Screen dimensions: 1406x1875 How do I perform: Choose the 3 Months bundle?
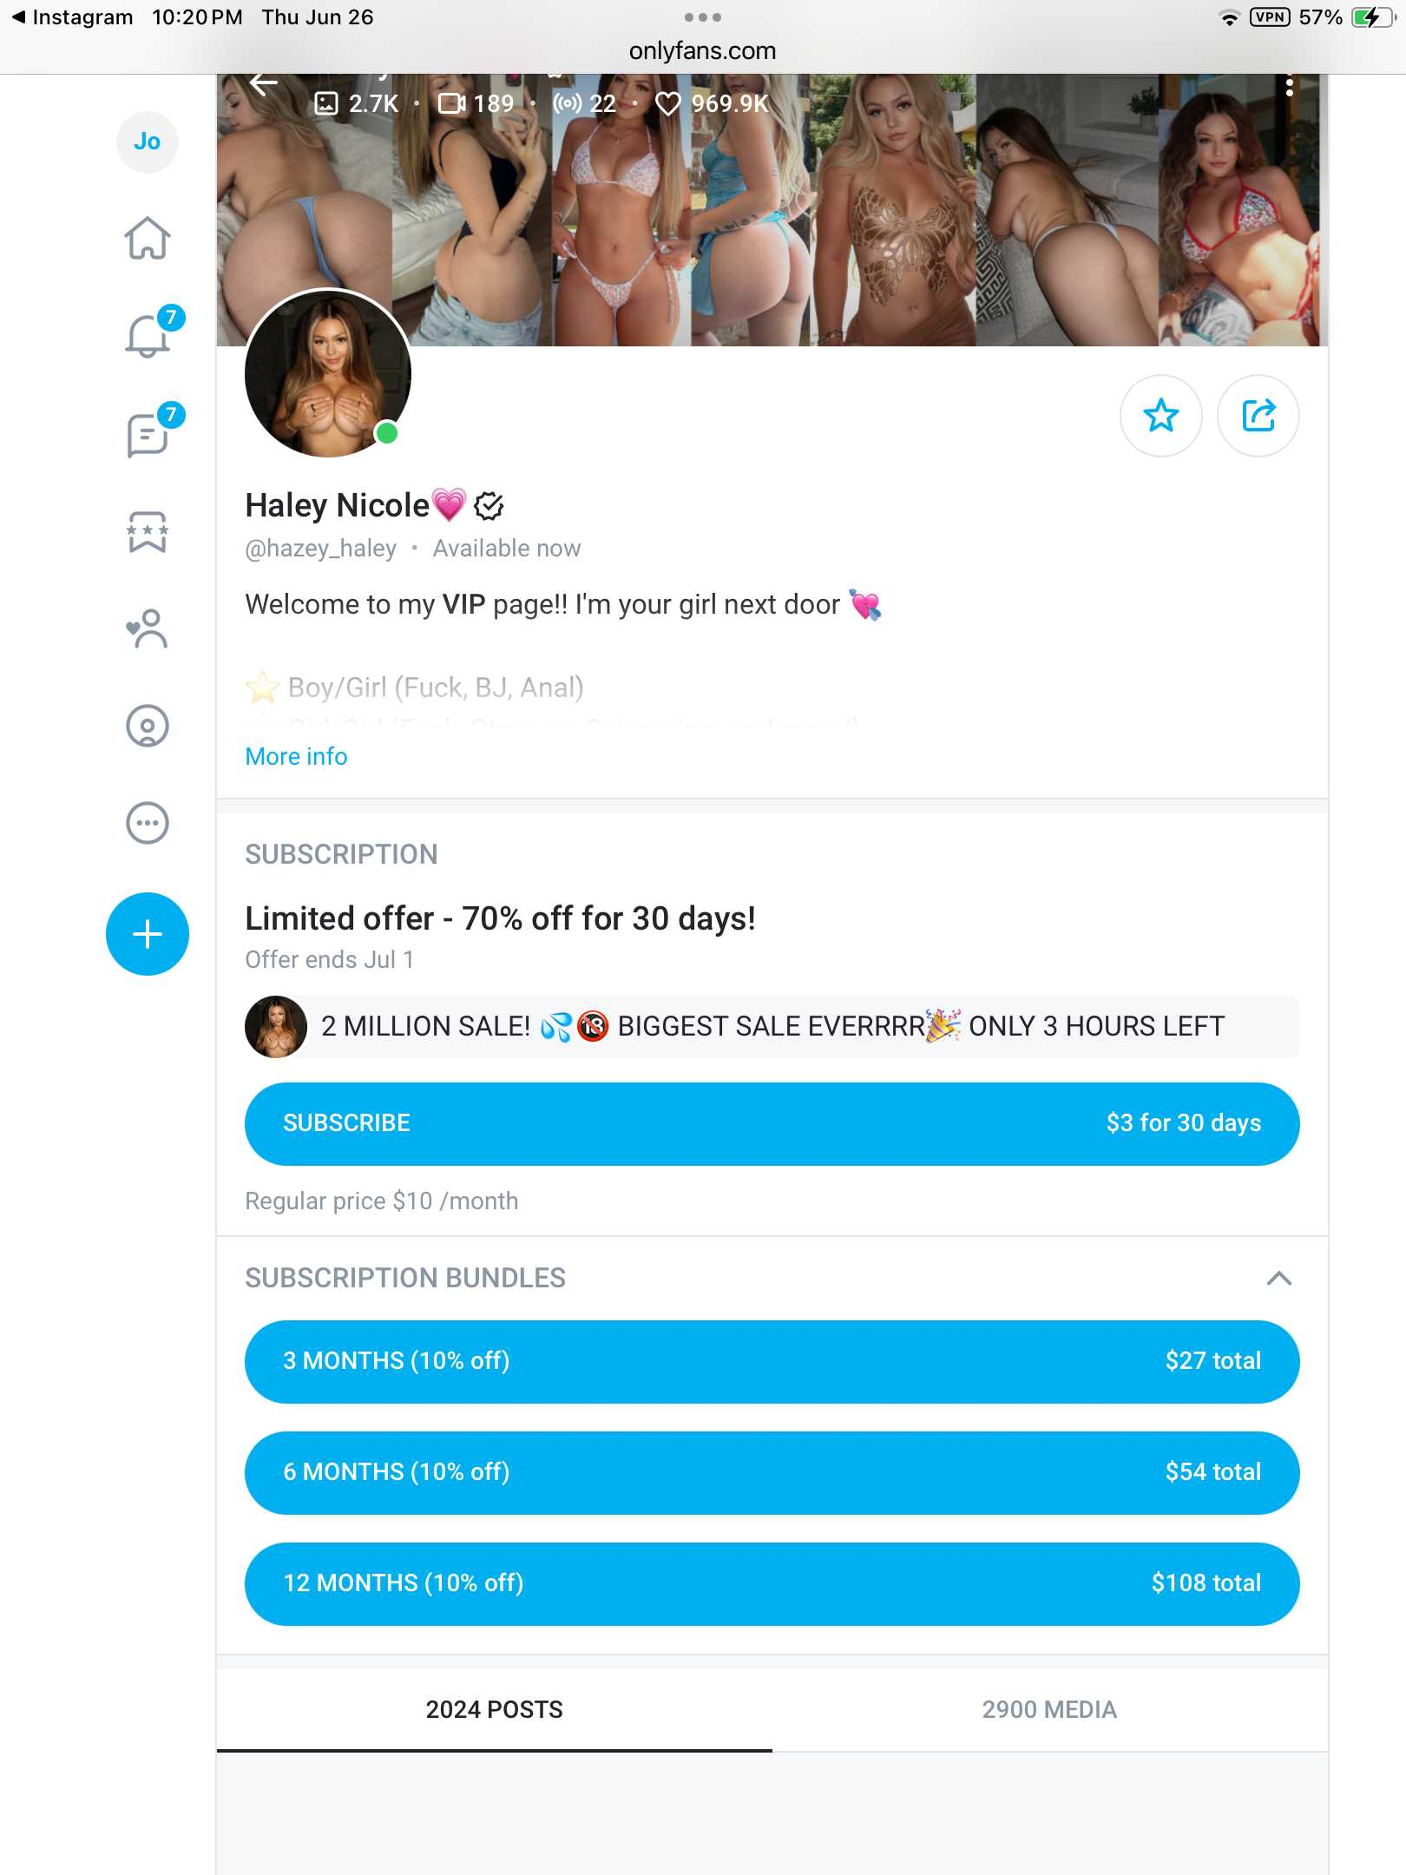(x=772, y=1361)
